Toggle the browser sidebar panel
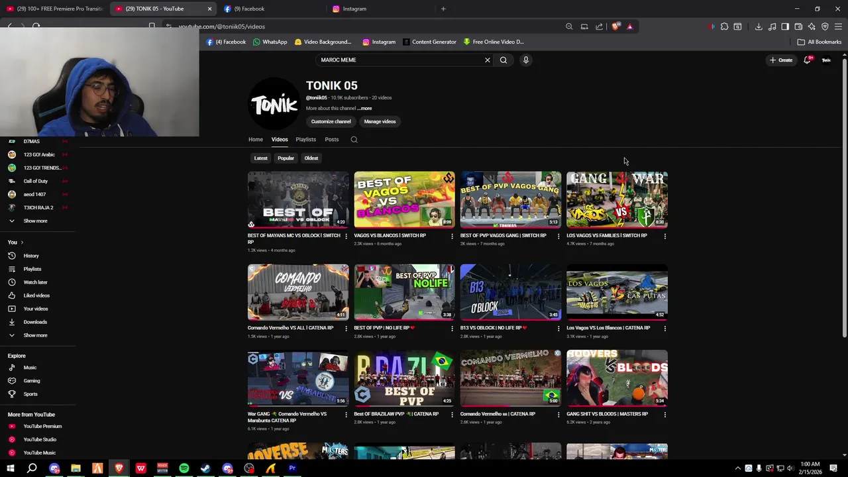The height and width of the screenshot is (477, 848). tap(785, 26)
